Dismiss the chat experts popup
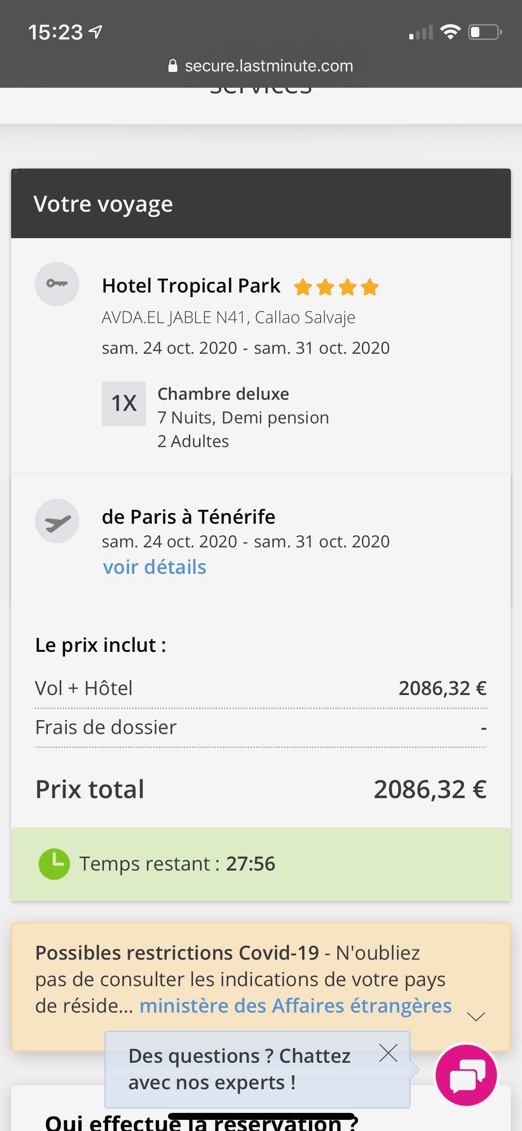The height and width of the screenshot is (1131, 522). pyautogui.click(x=388, y=1053)
